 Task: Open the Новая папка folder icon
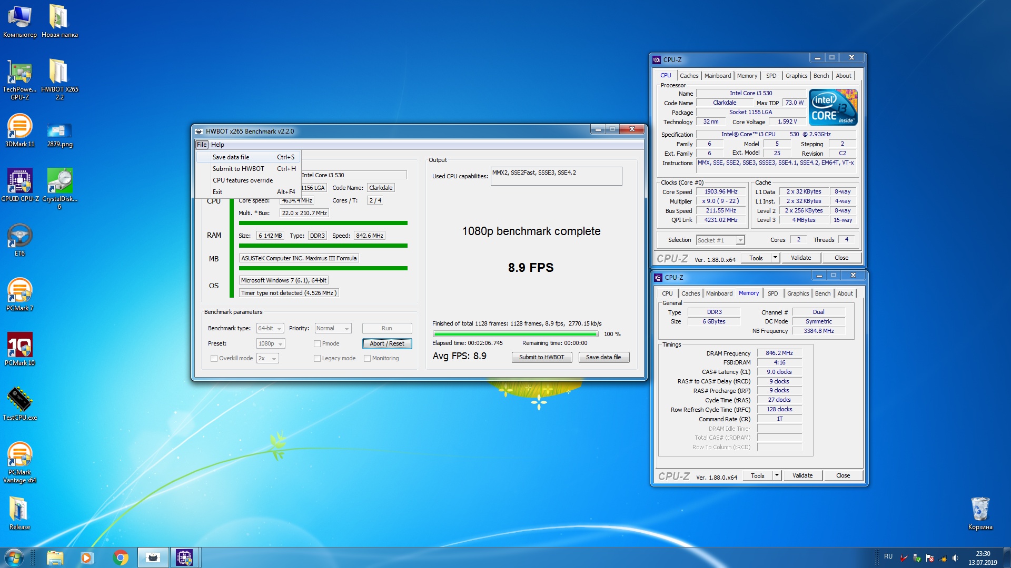(60, 21)
